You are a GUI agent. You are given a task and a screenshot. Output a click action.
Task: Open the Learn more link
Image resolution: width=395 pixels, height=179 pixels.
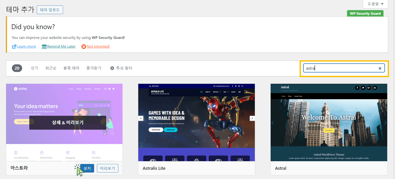(26, 46)
